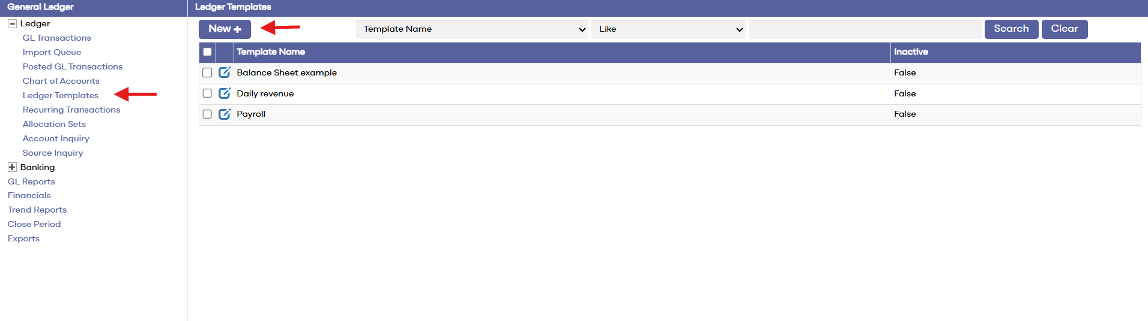This screenshot has height=321, width=1148.
Task: Open Account Inquiry
Action: pyautogui.click(x=56, y=138)
